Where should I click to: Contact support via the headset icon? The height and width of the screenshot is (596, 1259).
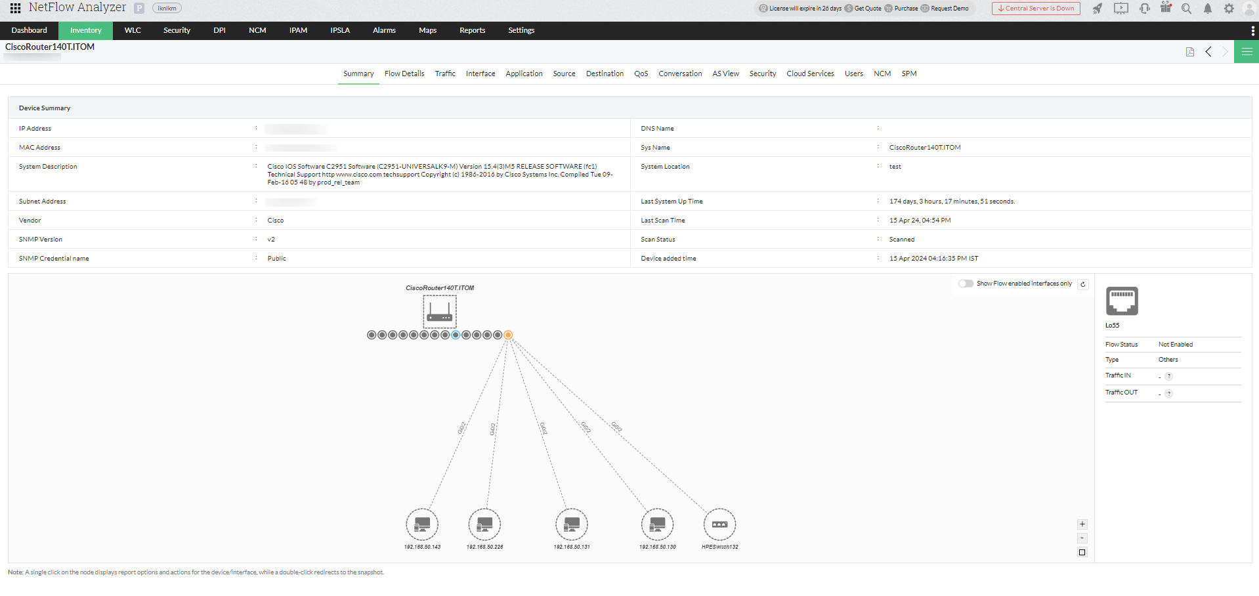(1143, 9)
